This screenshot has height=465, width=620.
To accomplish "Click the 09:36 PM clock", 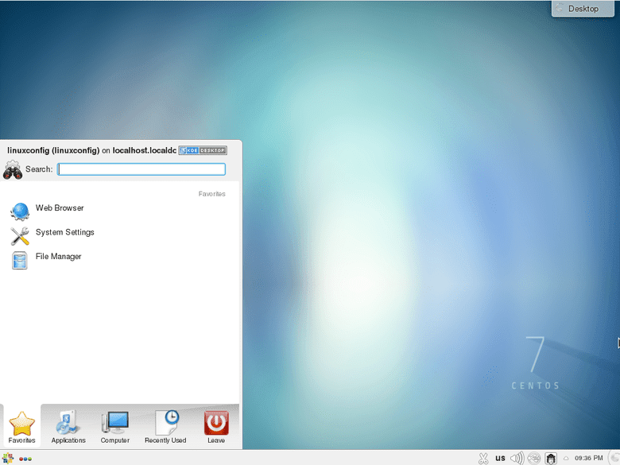I will [589, 458].
